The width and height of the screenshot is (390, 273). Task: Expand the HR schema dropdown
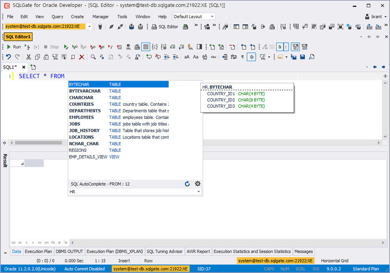[x=199, y=192]
